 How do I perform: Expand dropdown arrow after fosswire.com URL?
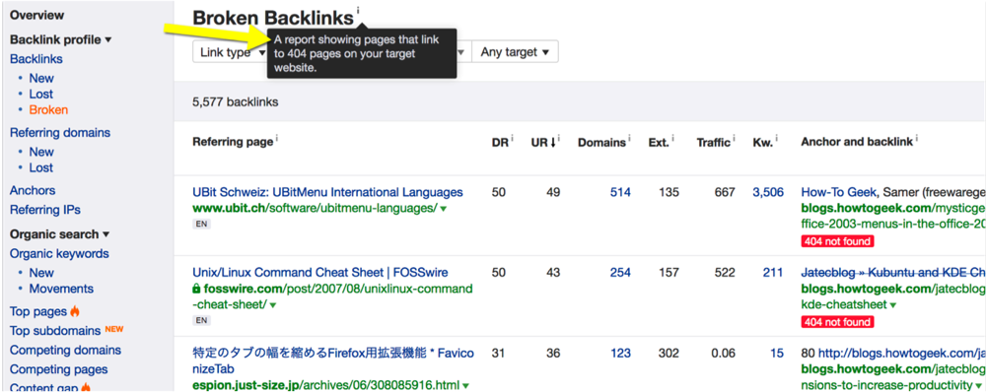click(x=273, y=304)
